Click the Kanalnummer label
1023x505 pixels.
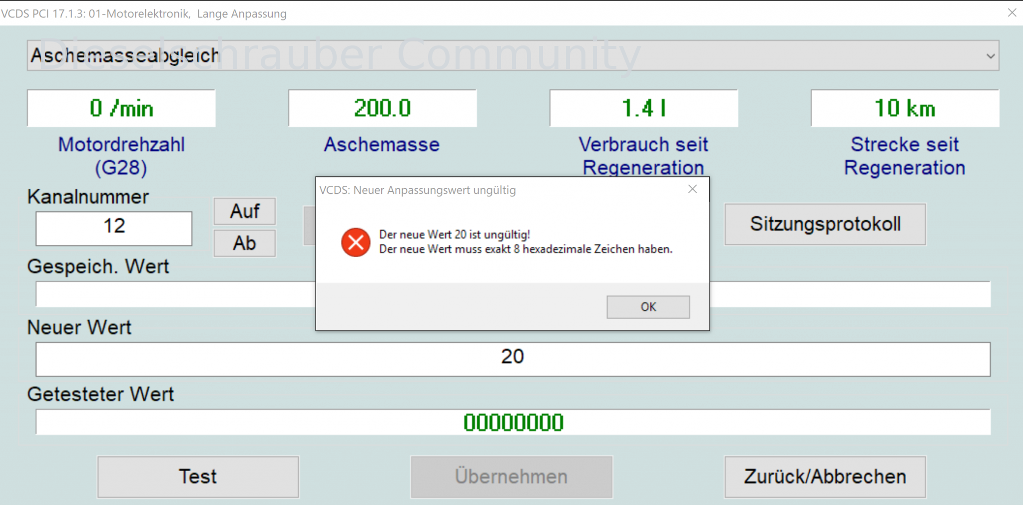pos(88,197)
